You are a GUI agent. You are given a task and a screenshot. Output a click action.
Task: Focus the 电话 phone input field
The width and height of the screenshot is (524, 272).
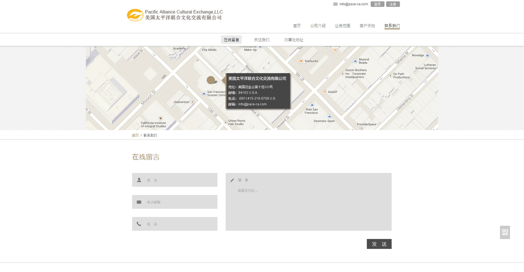click(175, 224)
